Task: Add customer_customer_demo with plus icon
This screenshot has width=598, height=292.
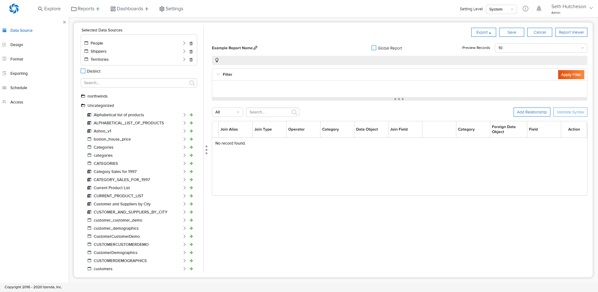Action: (192, 220)
